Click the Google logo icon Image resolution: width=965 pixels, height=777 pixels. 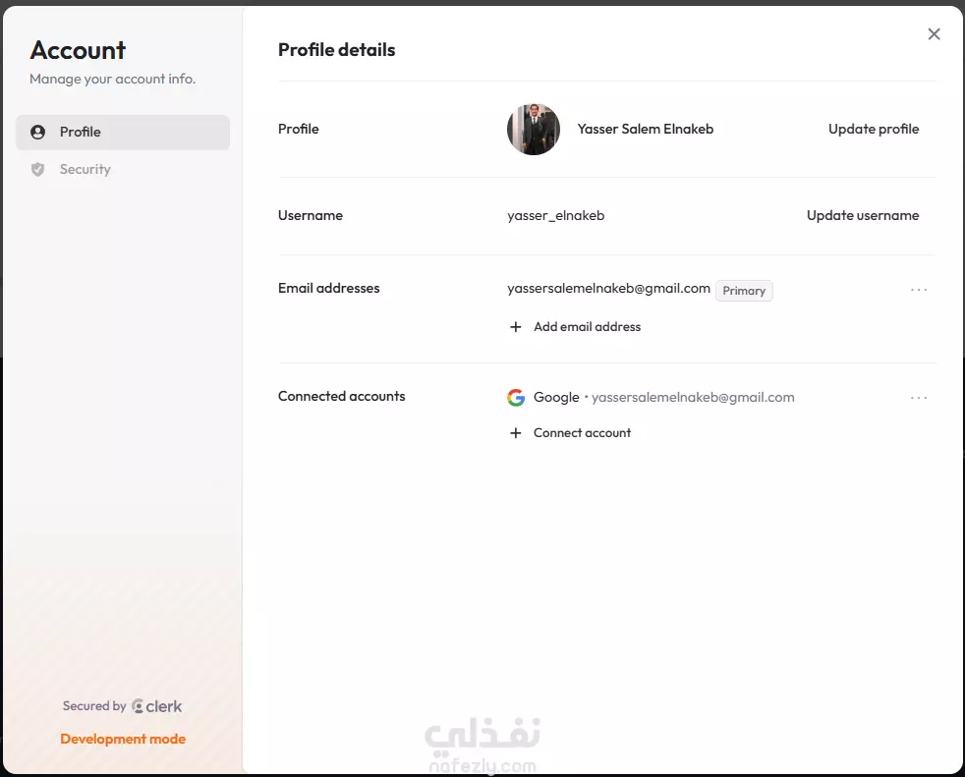(x=516, y=398)
